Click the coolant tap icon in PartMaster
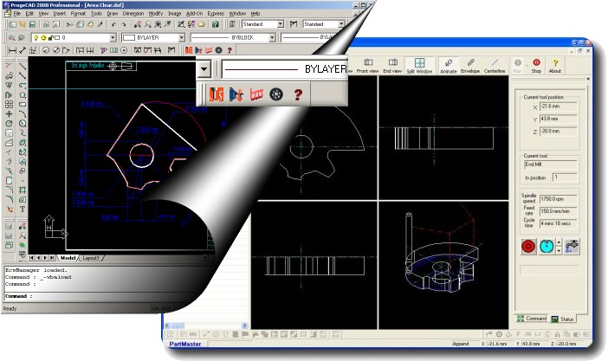608x361 pixels. (x=572, y=246)
